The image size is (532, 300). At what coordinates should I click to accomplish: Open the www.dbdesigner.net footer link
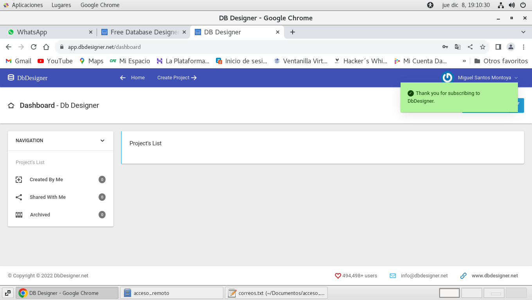(494, 276)
